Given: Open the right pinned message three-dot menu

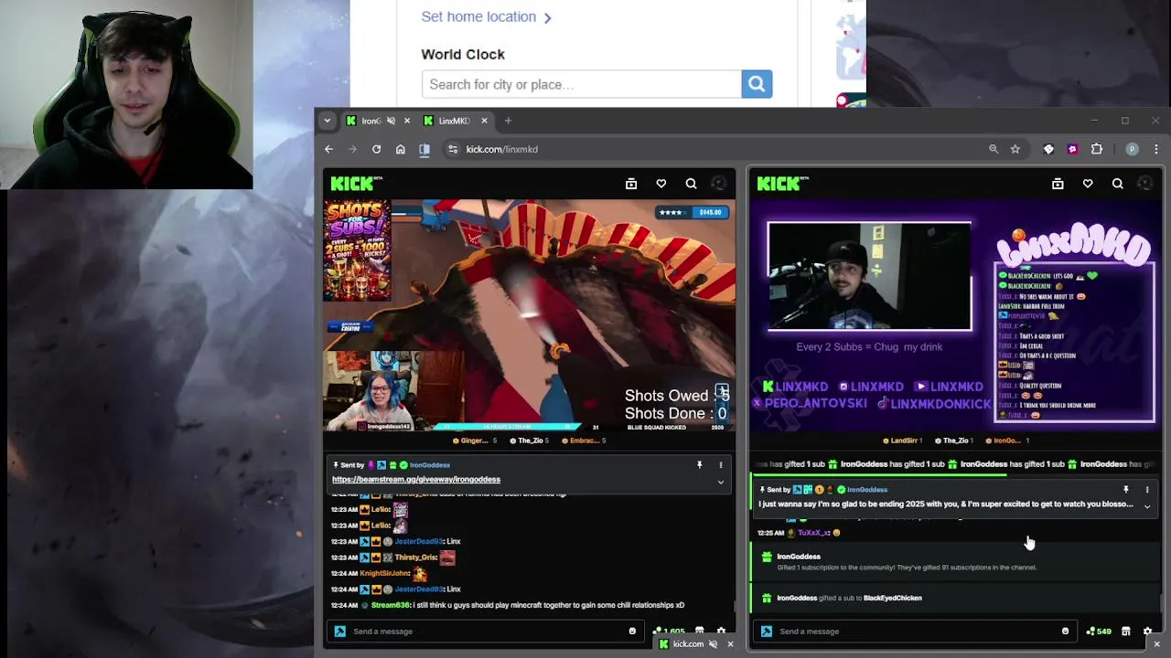Looking at the screenshot, I should (1147, 490).
